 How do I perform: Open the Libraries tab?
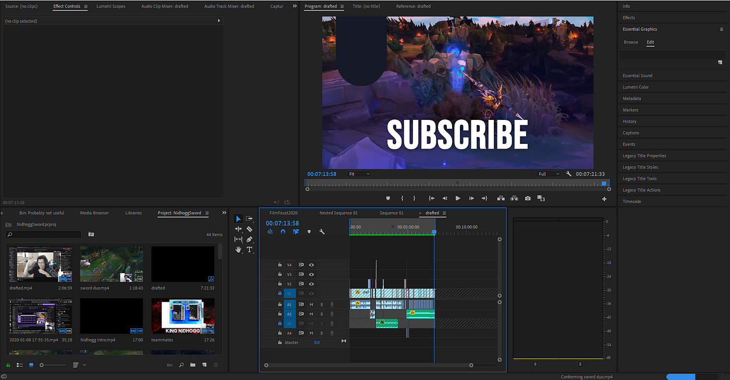coord(133,213)
